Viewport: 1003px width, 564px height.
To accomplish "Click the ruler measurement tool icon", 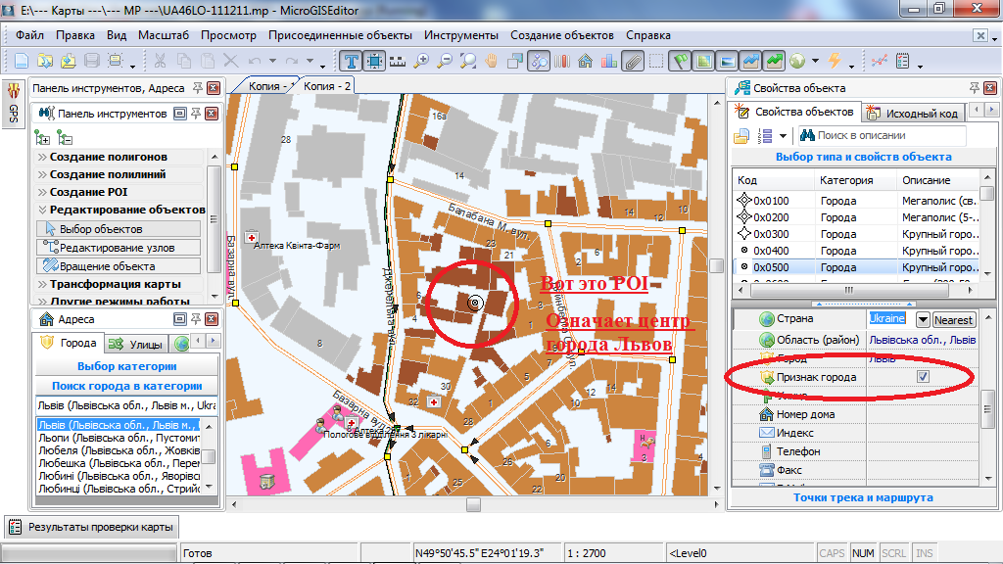I will [x=398, y=61].
